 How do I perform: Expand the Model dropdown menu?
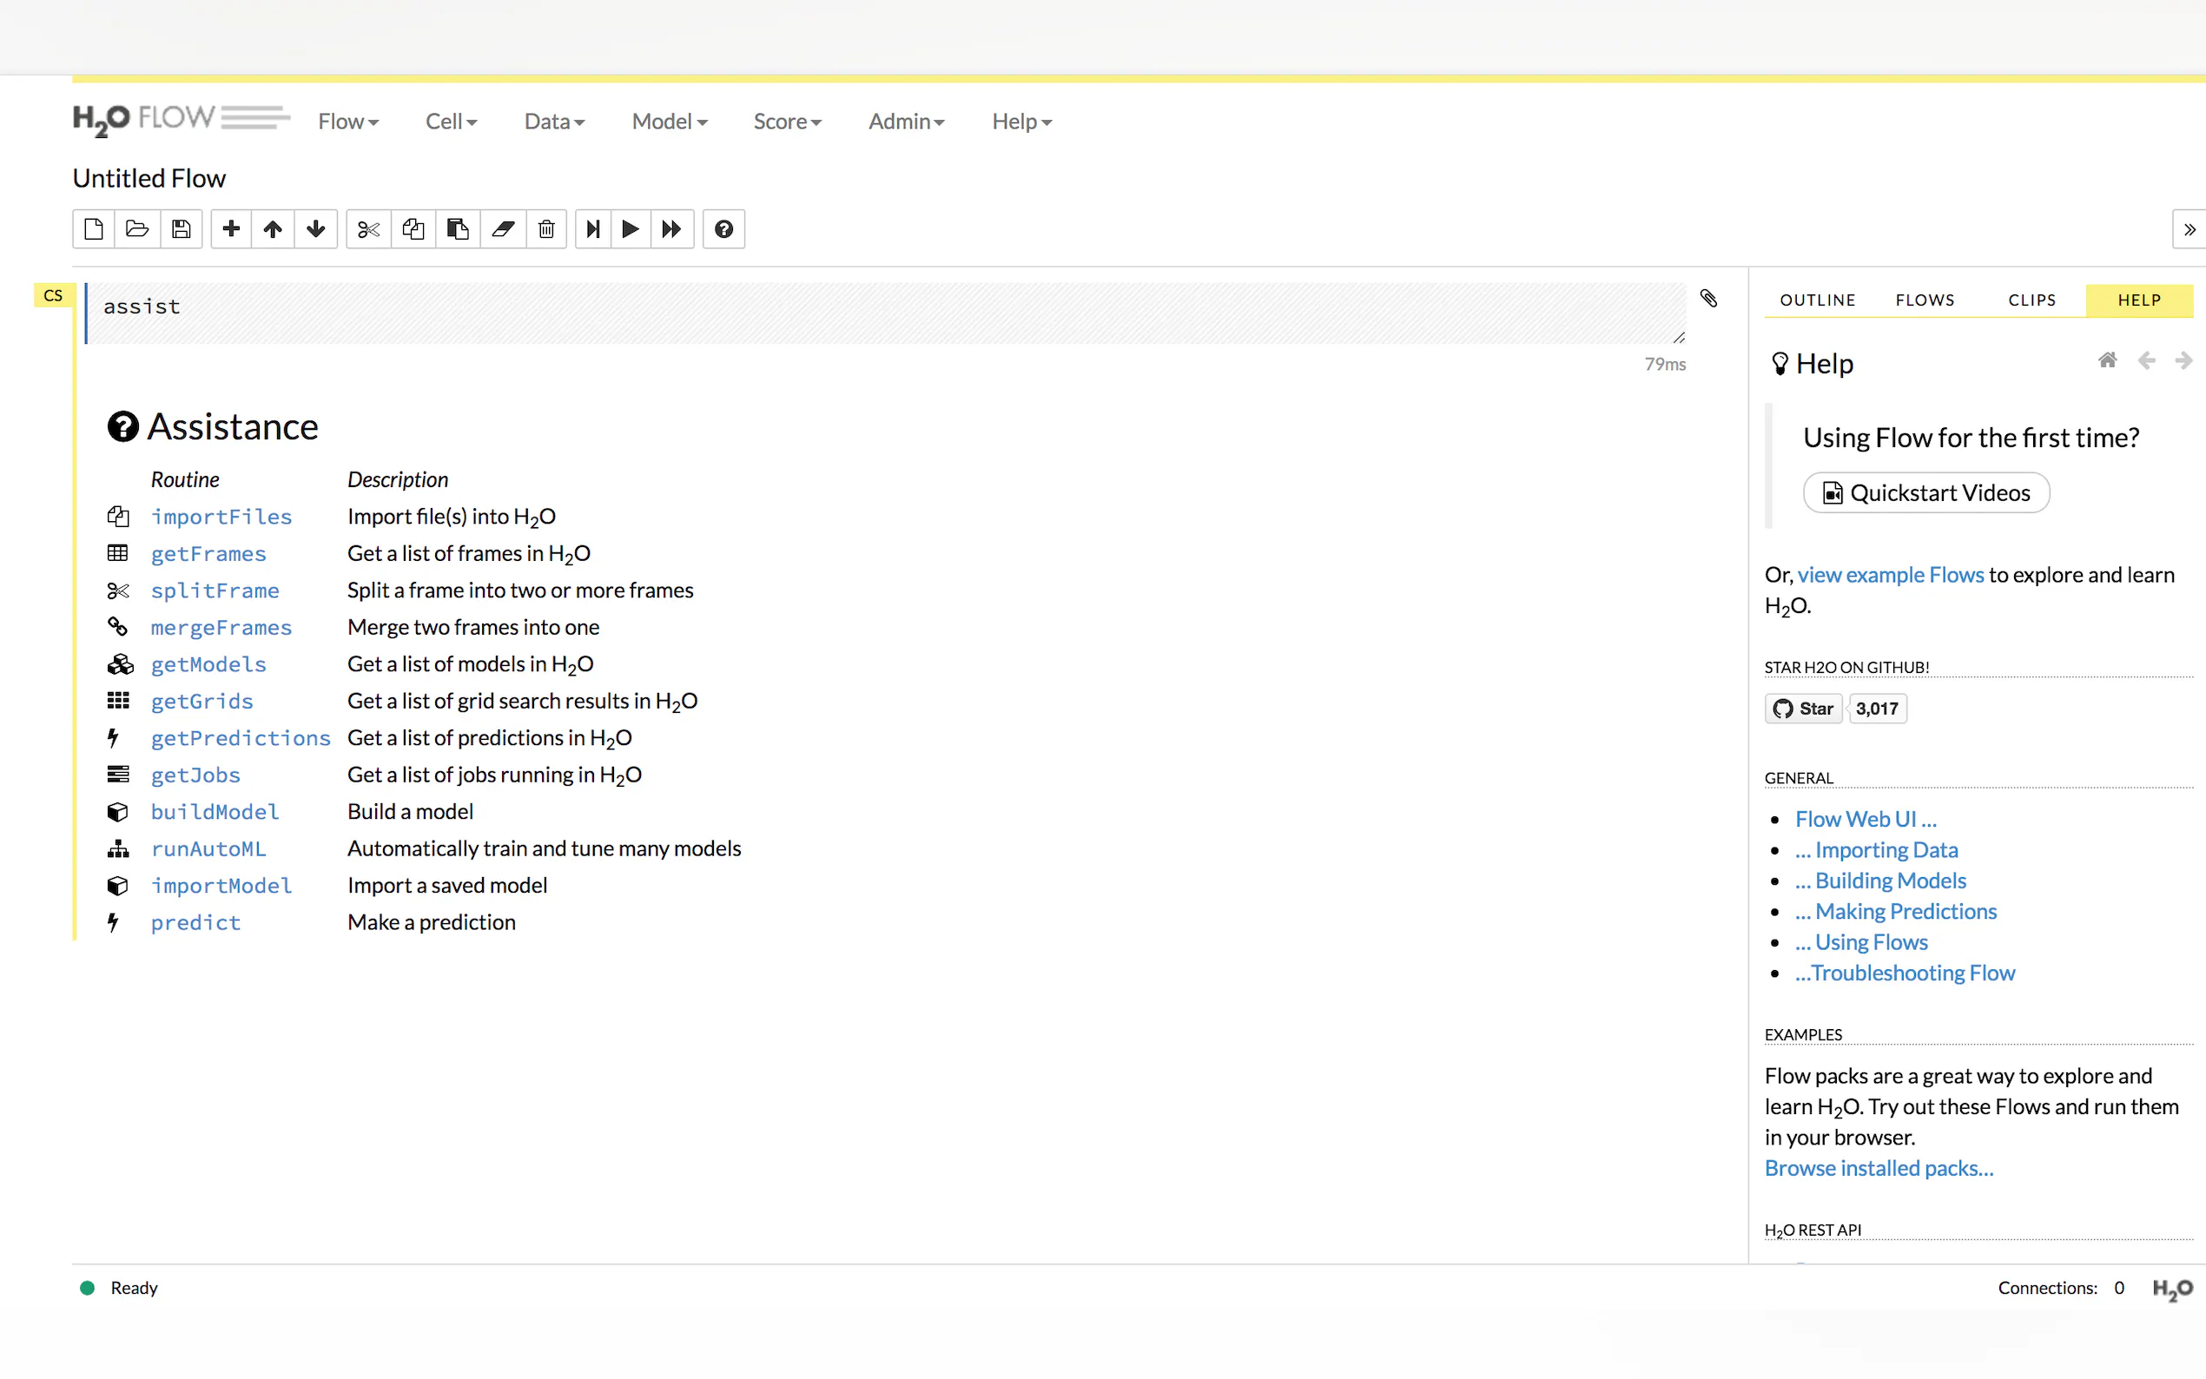669,122
